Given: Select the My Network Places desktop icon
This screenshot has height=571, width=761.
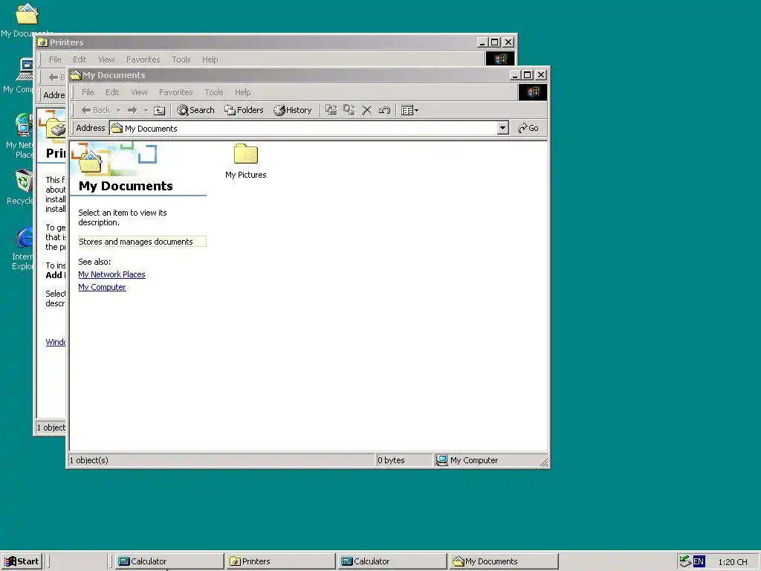Looking at the screenshot, I should 20,136.
